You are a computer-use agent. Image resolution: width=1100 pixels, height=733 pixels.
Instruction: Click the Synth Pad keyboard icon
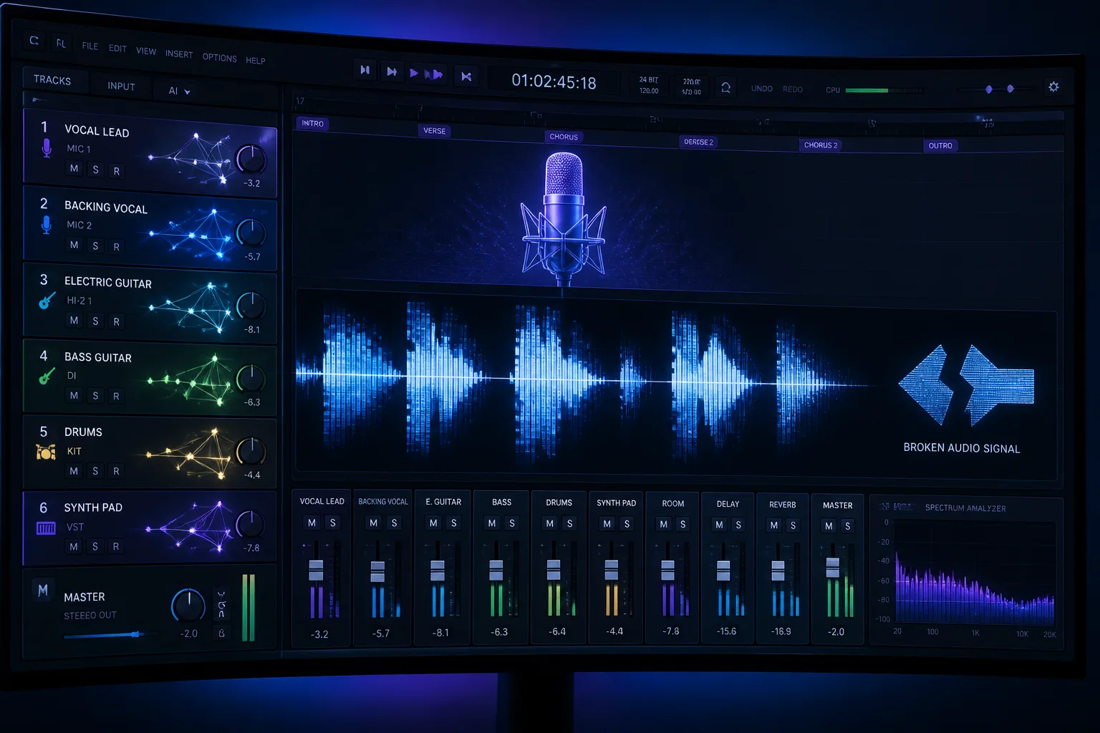pyautogui.click(x=46, y=528)
